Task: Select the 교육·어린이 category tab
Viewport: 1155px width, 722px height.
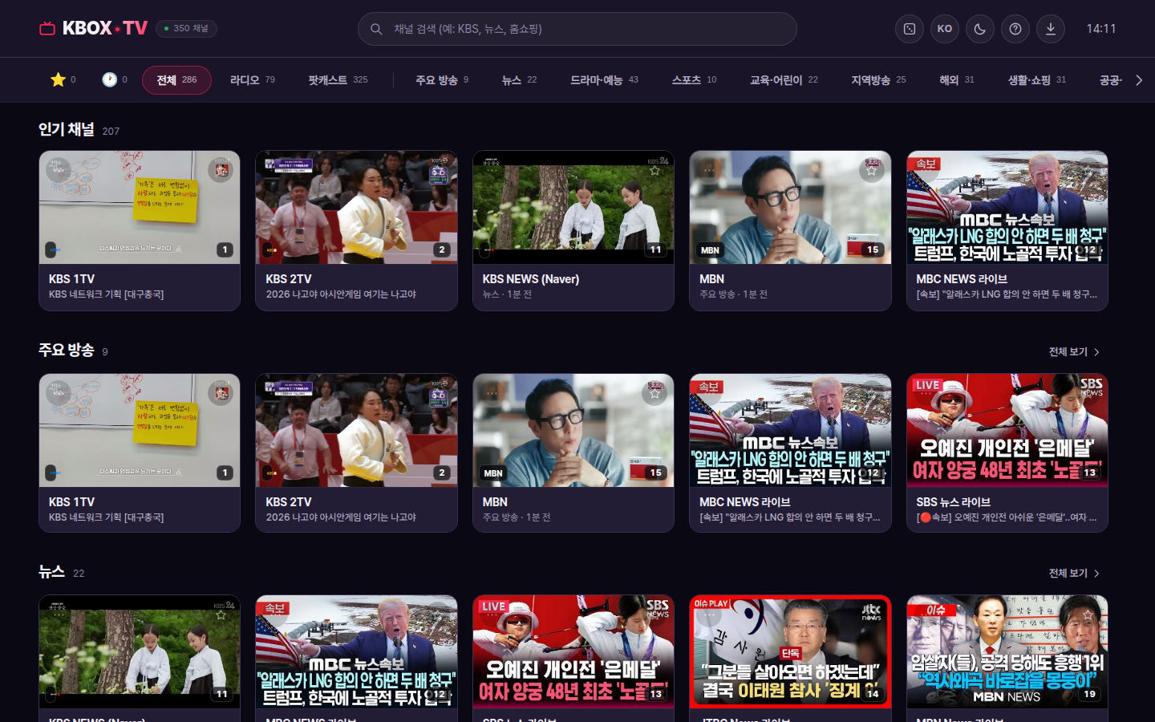Action: point(784,80)
